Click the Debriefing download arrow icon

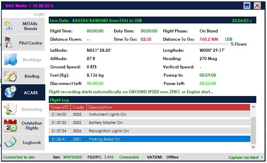point(10,109)
